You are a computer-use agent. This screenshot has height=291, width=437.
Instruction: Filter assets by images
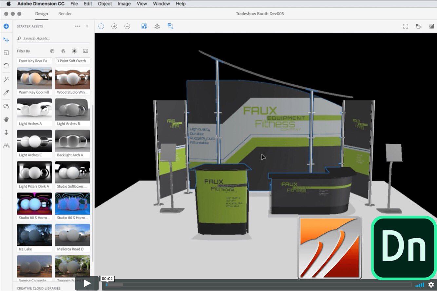click(85, 51)
